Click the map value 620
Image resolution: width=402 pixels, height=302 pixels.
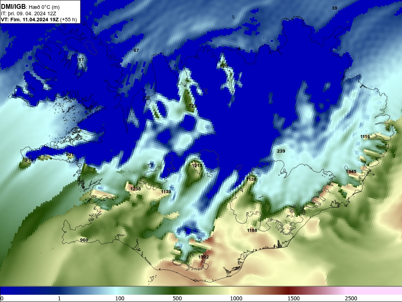tap(224, 66)
